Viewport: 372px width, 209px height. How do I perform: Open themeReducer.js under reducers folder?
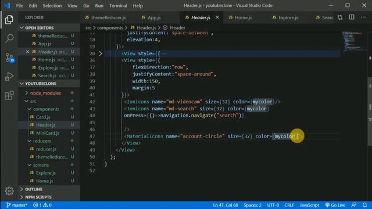point(49,157)
